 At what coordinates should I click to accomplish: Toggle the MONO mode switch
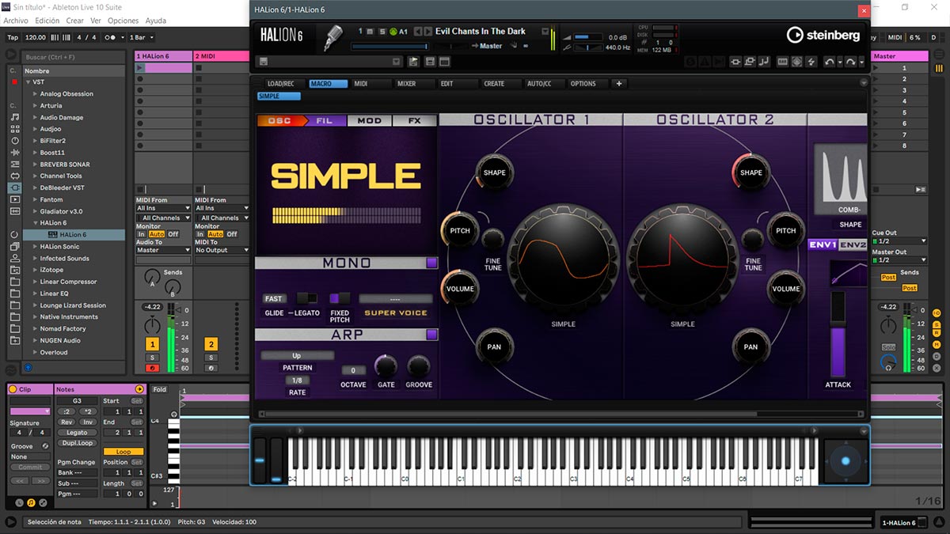point(431,263)
